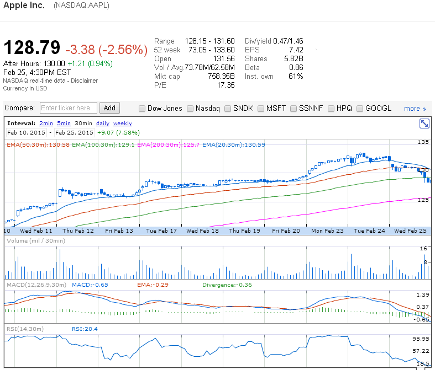Switch interval to 2min

(x=46, y=123)
